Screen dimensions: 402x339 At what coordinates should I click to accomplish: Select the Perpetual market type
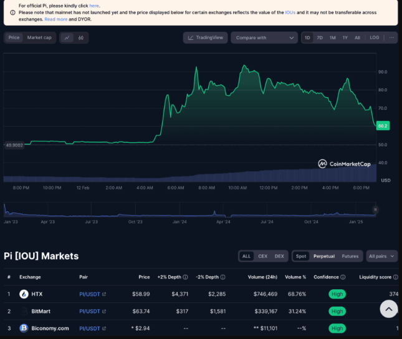coord(324,256)
